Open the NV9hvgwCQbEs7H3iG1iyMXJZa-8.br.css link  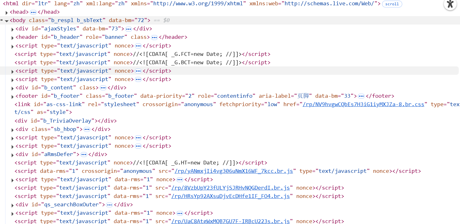363,104
